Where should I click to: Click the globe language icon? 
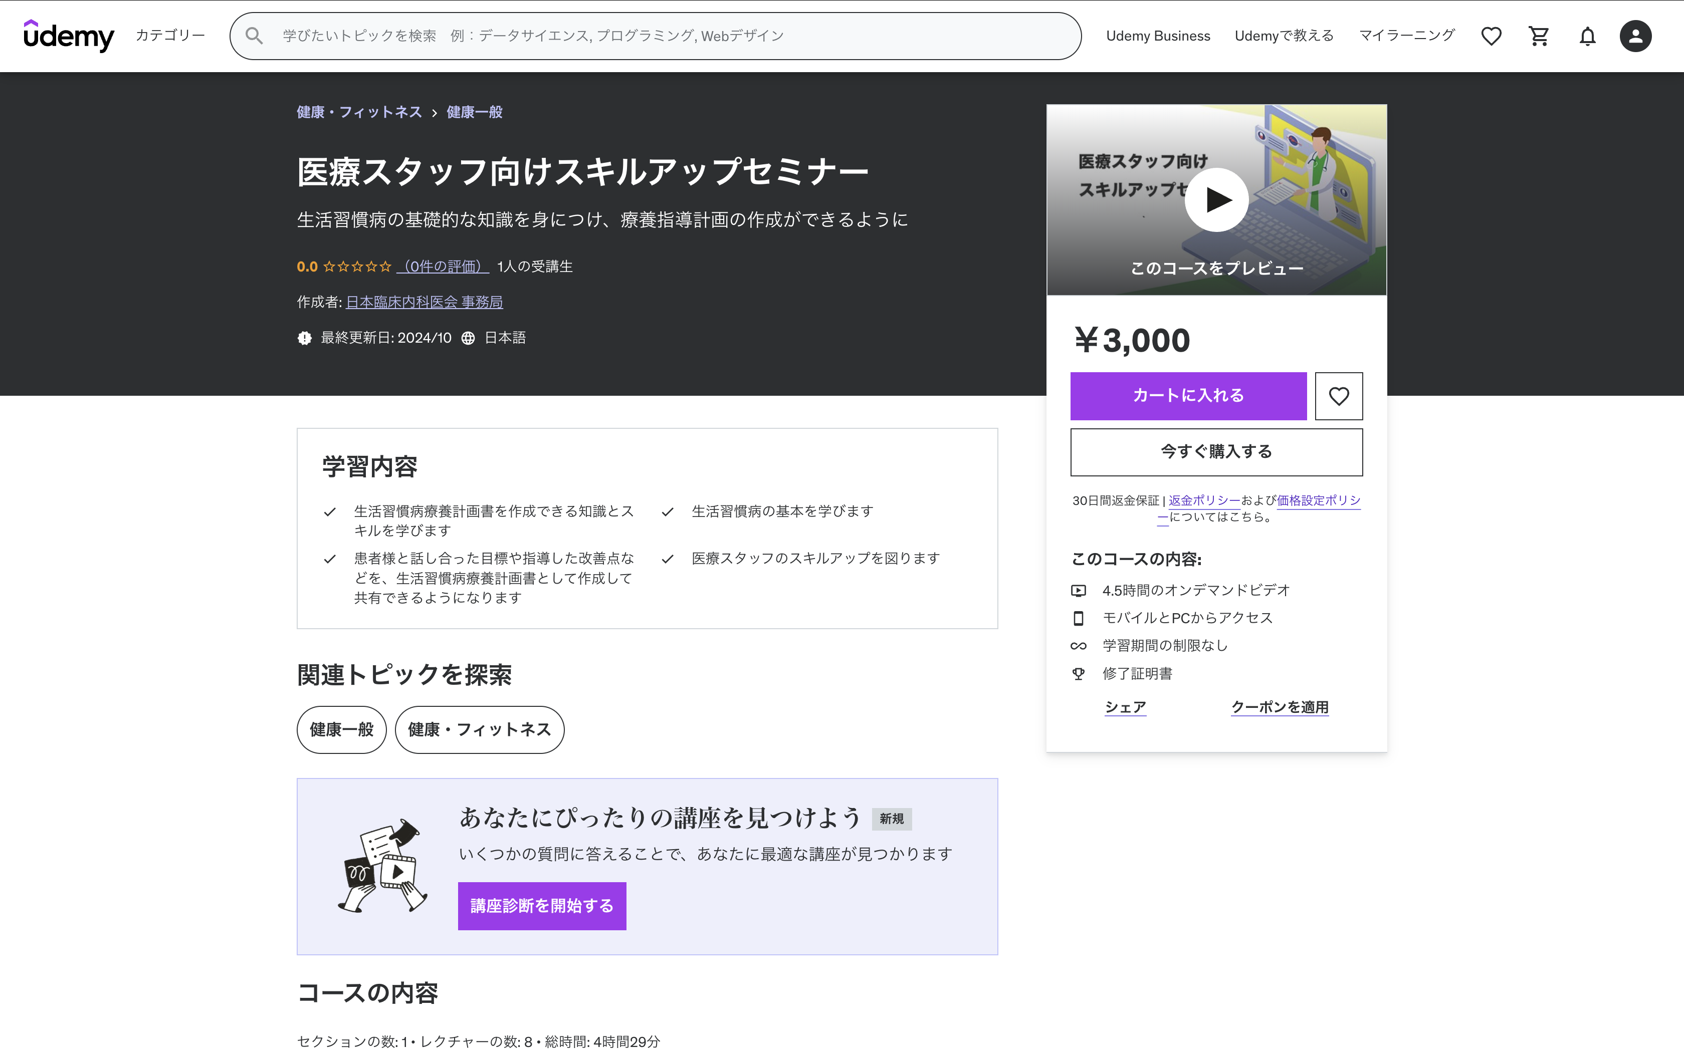pyautogui.click(x=468, y=338)
